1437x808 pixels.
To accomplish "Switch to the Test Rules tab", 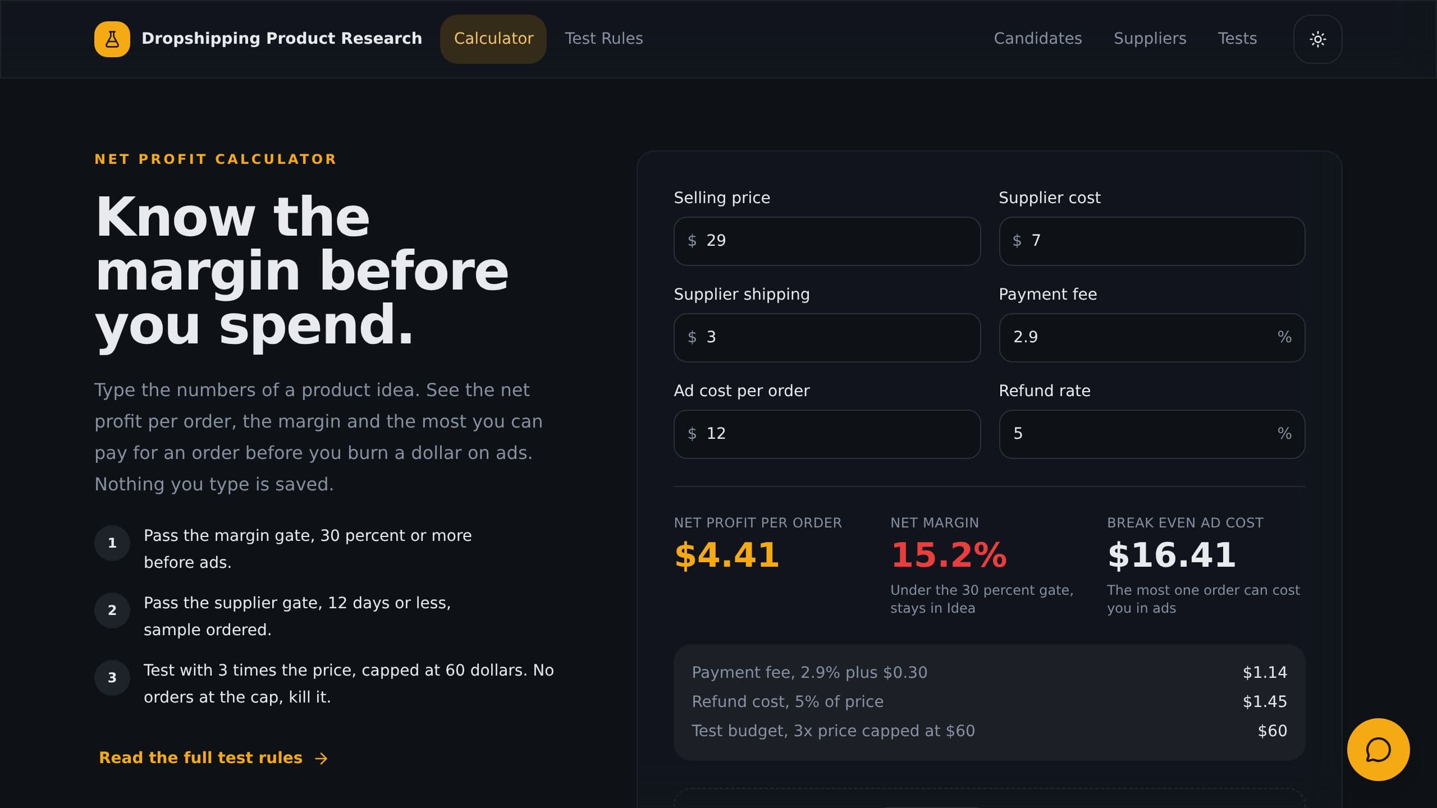I will coord(603,39).
